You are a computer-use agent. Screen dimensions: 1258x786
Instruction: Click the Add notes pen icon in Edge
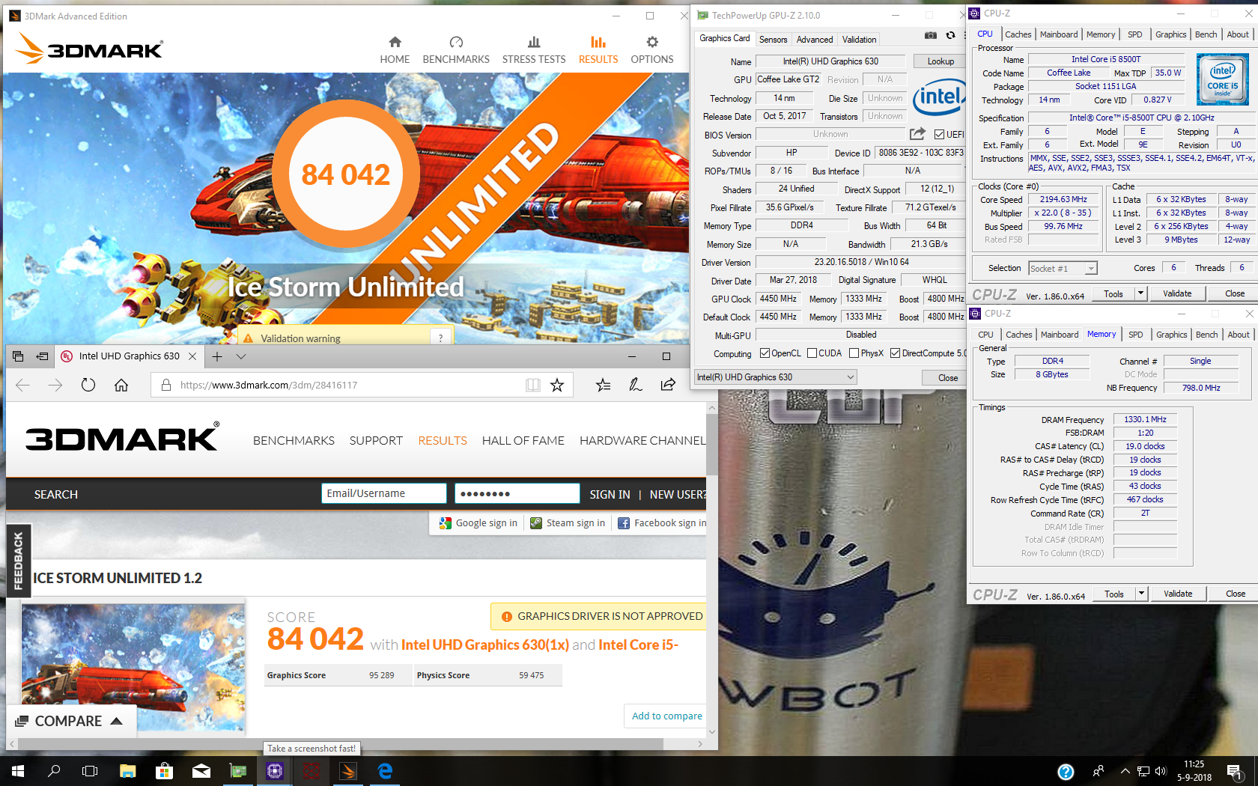[x=636, y=385]
